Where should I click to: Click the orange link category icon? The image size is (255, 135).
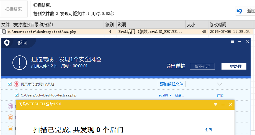point(11,117)
